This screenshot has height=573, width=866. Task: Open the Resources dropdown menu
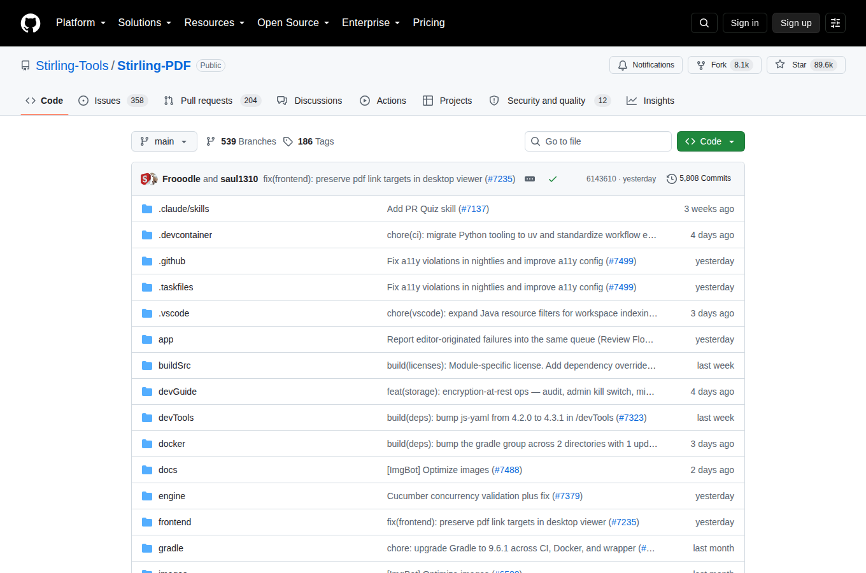pyautogui.click(x=215, y=23)
